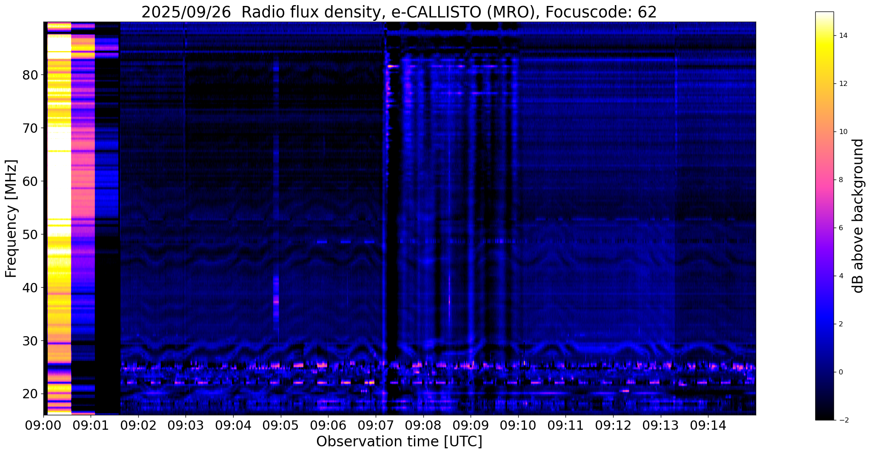Click the 09:10 time tick label
This screenshot has width=871, height=454.
tap(518, 425)
